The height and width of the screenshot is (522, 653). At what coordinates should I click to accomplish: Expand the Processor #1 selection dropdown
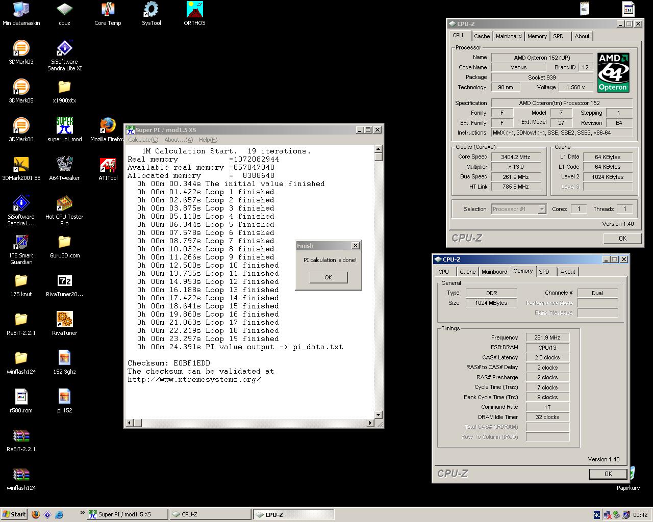(542, 209)
